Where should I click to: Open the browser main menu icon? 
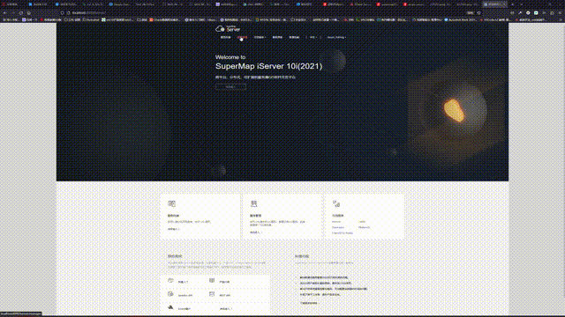point(560,13)
